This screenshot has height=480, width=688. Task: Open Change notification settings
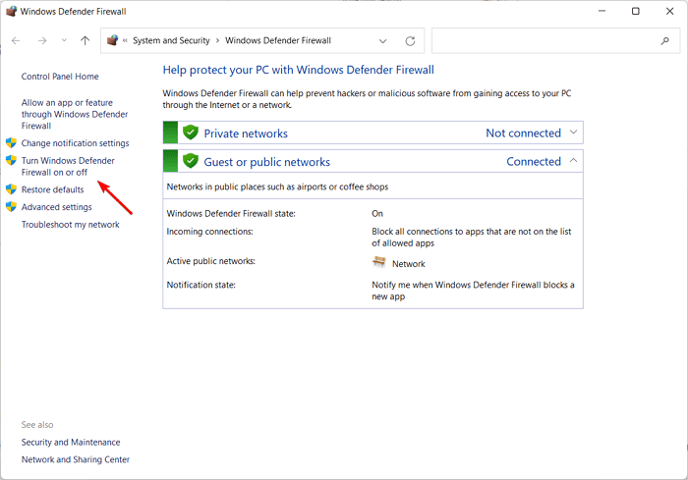75,143
